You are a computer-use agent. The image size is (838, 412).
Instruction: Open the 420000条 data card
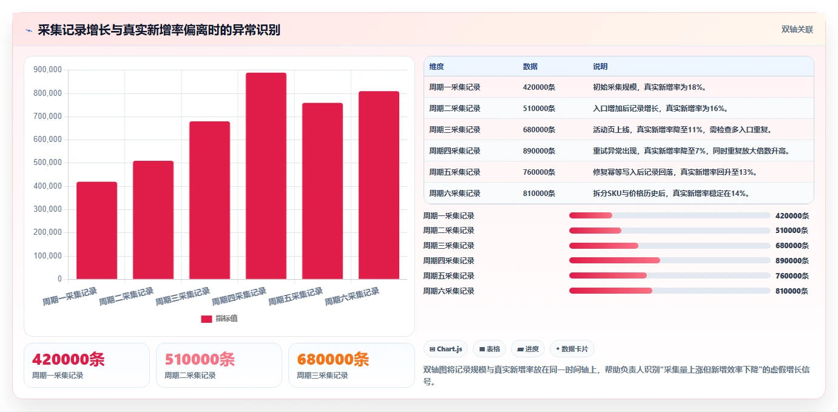pyautogui.click(x=87, y=365)
